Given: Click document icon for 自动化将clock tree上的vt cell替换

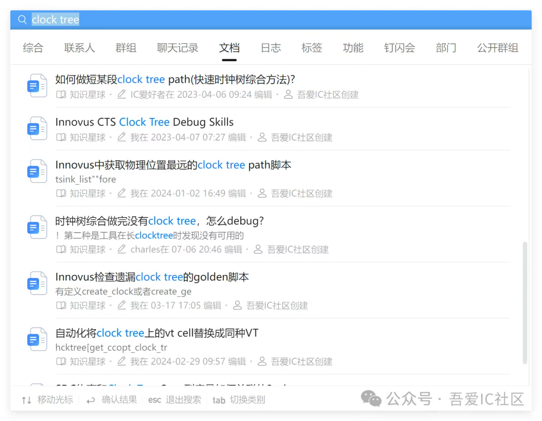Looking at the screenshot, I should coord(37,339).
